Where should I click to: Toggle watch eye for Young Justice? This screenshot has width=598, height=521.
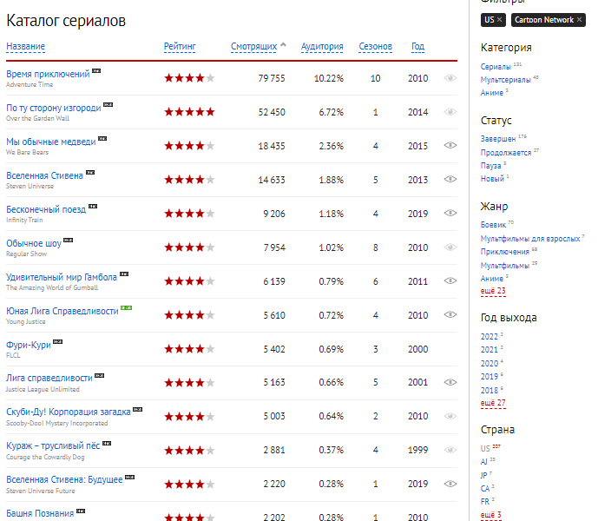(450, 314)
